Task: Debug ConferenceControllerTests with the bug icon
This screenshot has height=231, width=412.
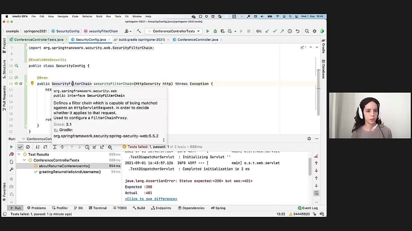Action: tap(215, 31)
